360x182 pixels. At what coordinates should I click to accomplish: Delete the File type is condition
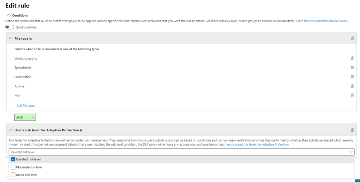coord(352,38)
